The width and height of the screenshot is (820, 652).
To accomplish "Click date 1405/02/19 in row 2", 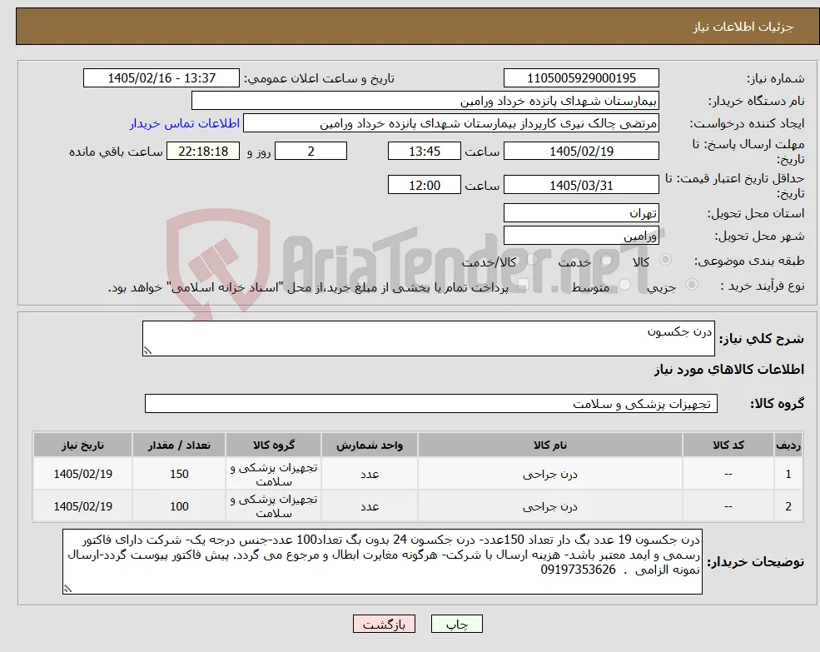I will [x=82, y=506].
